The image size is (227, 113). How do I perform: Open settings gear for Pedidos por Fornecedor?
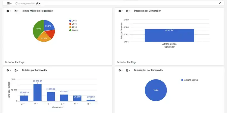tap(8, 70)
